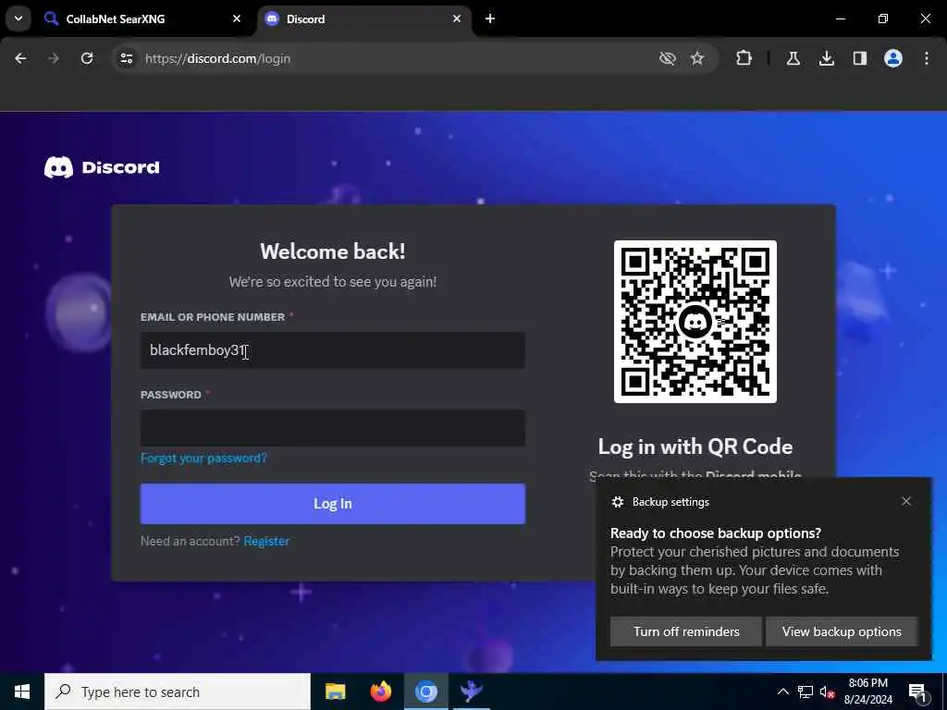
Task: Click the address bar URL
Action: [x=217, y=58]
